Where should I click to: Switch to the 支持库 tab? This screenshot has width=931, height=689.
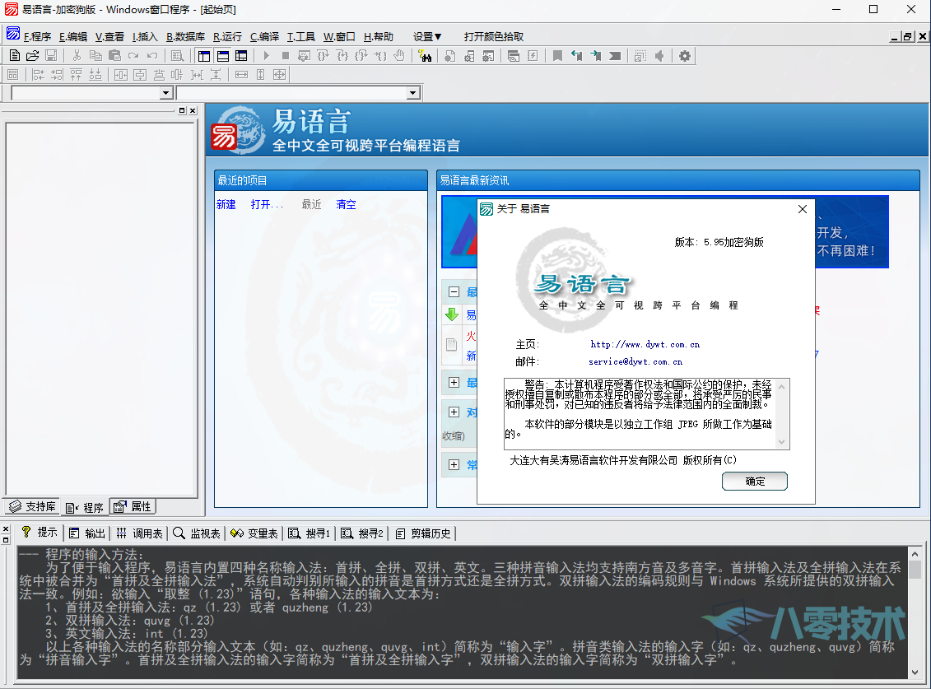(33, 506)
